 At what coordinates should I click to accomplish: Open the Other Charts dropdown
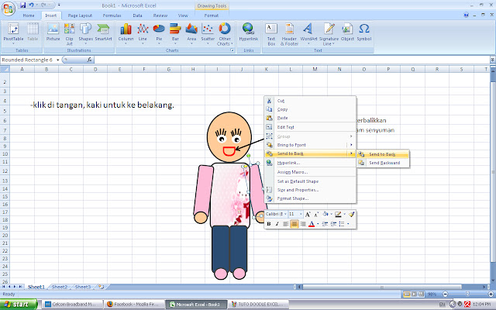225,34
